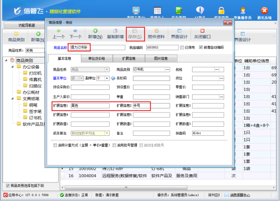
Task: Select 扫描仪 in category tree
Action: tap(35, 86)
